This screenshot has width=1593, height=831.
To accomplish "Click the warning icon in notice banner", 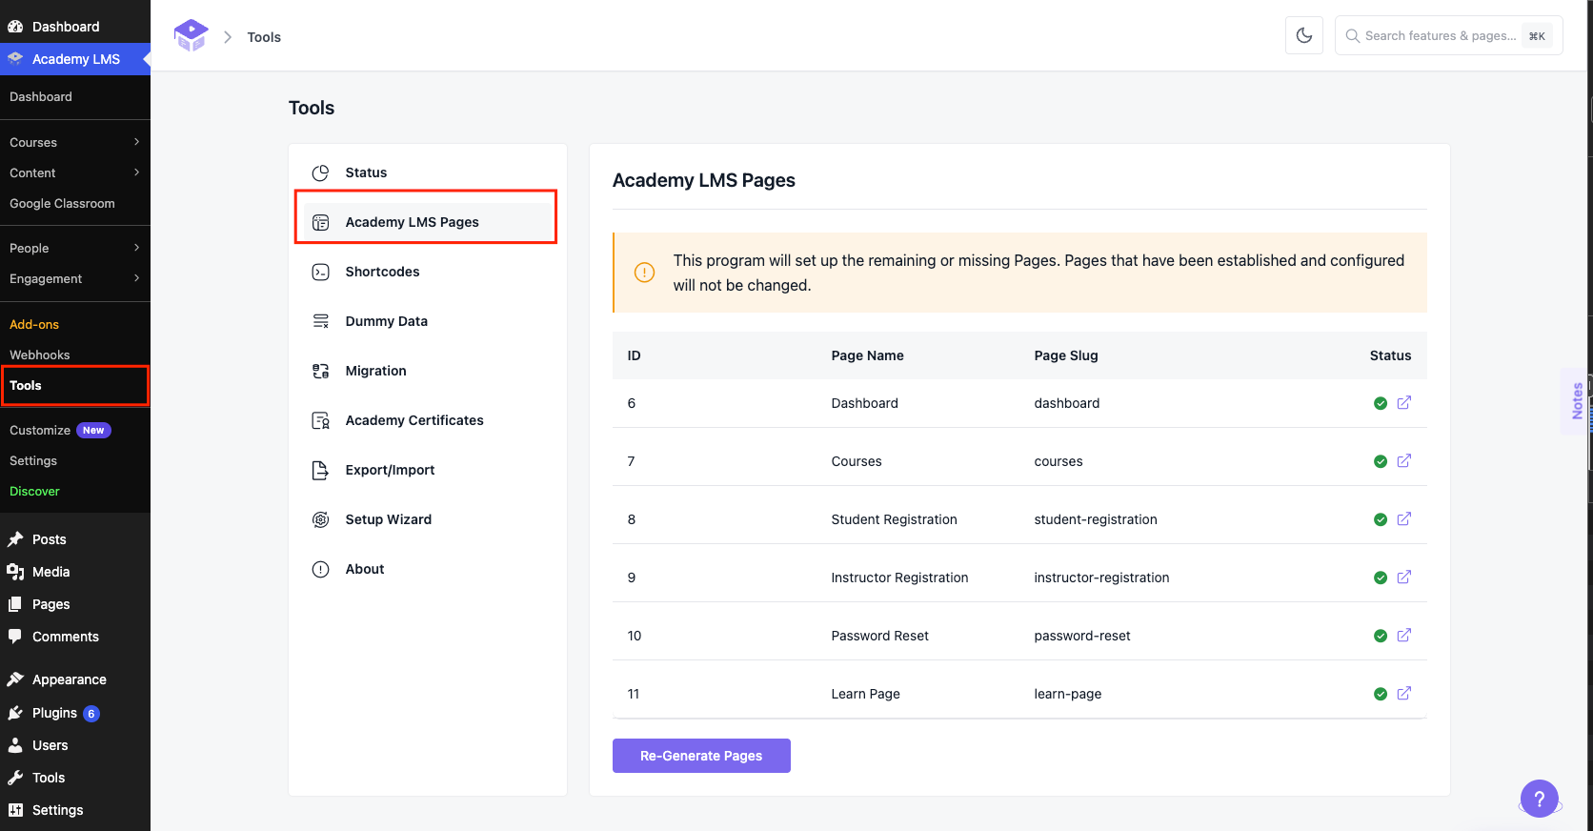I will 645,273.
